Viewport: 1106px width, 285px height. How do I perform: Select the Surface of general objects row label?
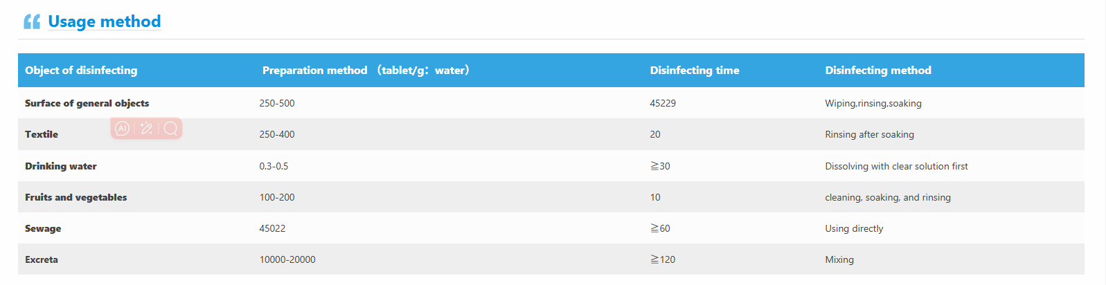pyautogui.click(x=87, y=103)
